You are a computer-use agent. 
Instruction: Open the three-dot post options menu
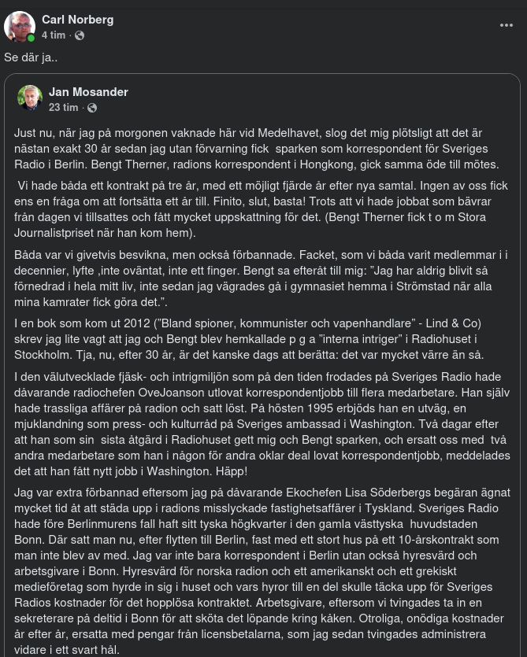point(507,25)
